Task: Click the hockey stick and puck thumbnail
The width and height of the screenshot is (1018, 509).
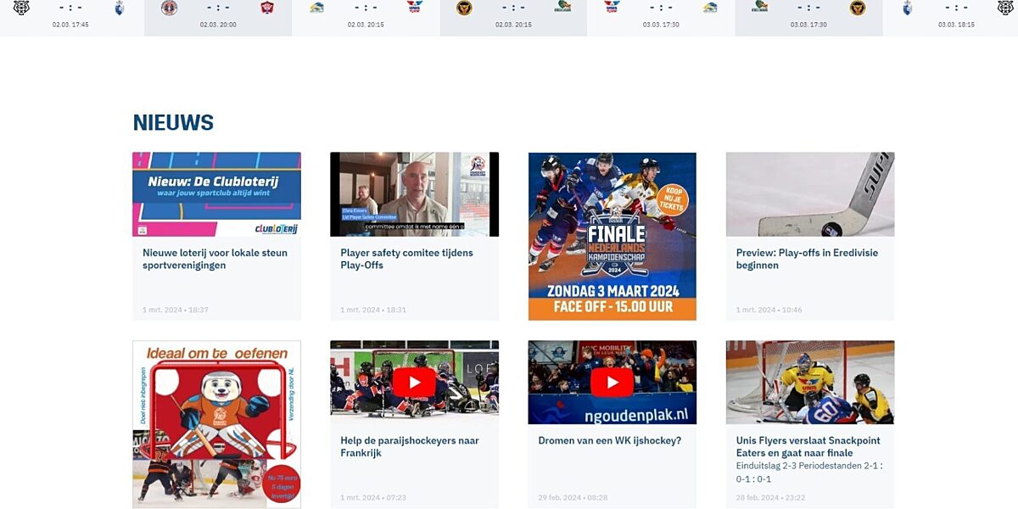Action: tap(809, 194)
